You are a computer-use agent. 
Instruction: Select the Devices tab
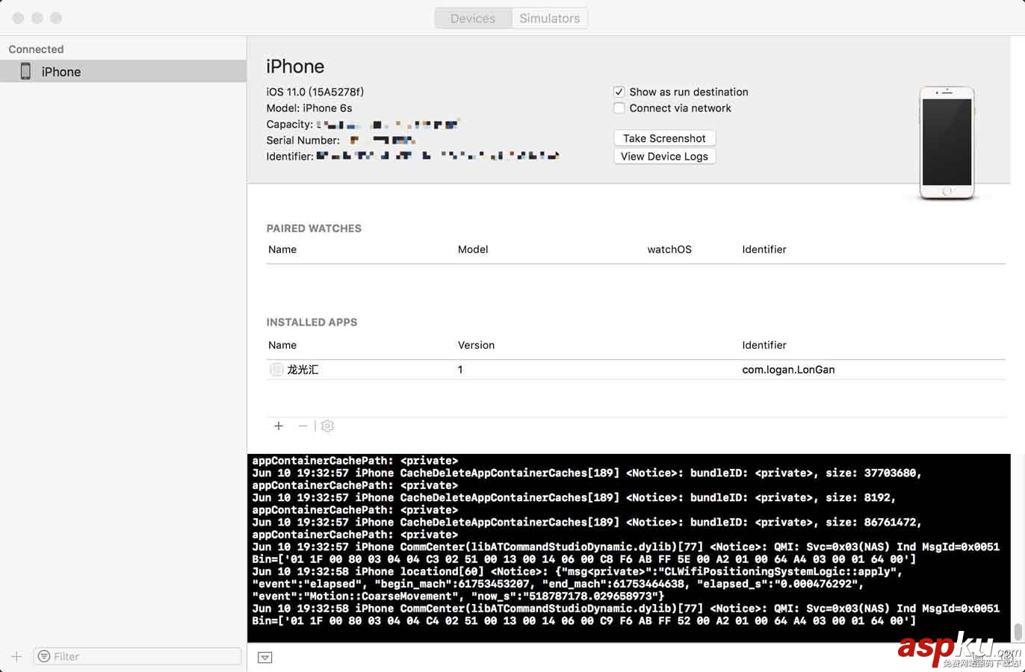click(473, 18)
